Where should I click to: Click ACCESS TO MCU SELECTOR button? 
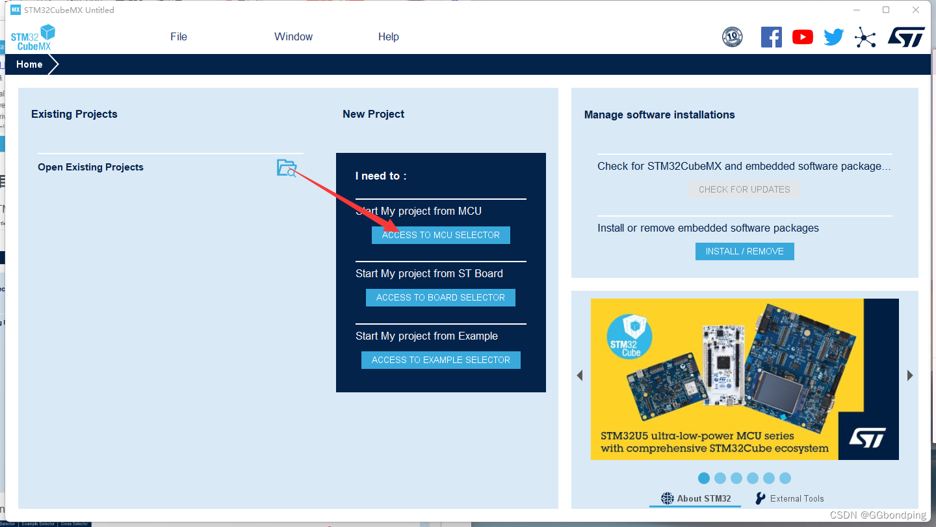click(441, 235)
